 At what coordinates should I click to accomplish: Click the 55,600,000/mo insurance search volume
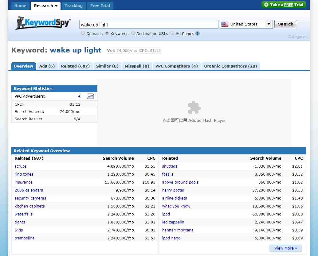click(x=119, y=182)
